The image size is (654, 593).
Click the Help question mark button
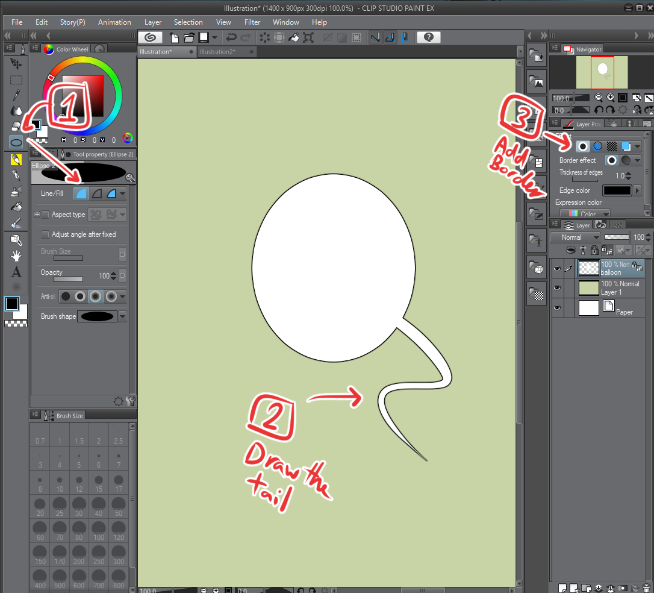[x=428, y=37]
